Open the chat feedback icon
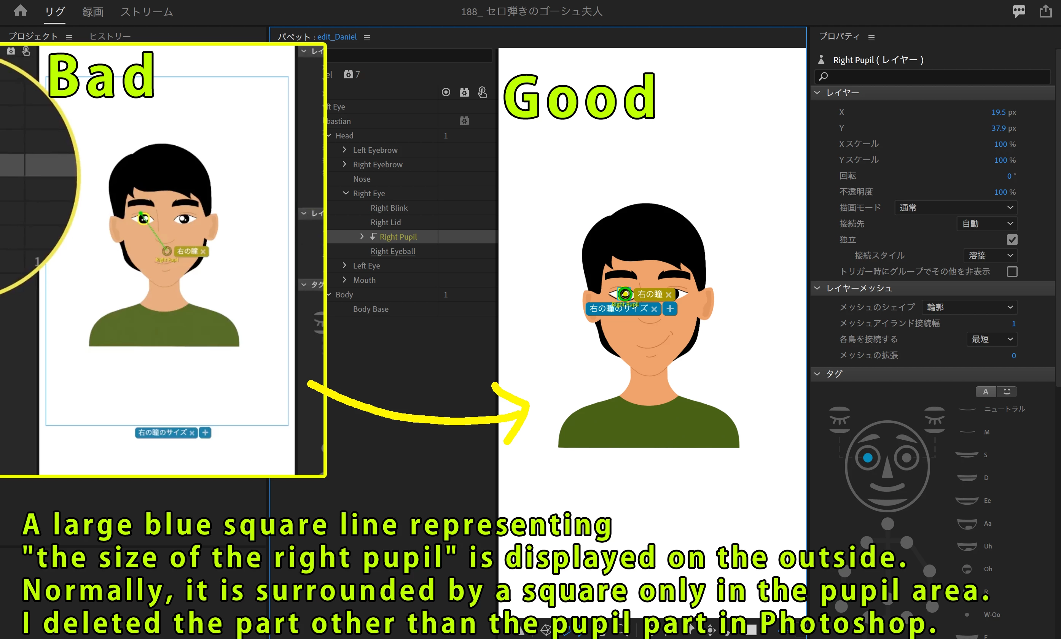The width and height of the screenshot is (1061, 639). (x=1018, y=11)
